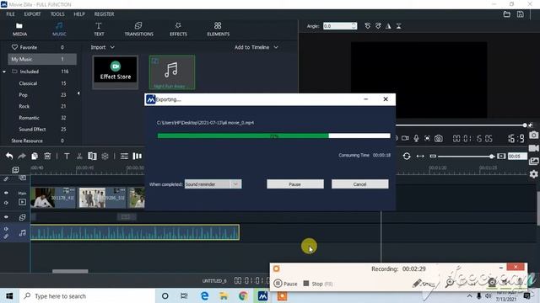Open the When completed combo box
The width and height of the screenshot is (540, 303).
[213, 184]
